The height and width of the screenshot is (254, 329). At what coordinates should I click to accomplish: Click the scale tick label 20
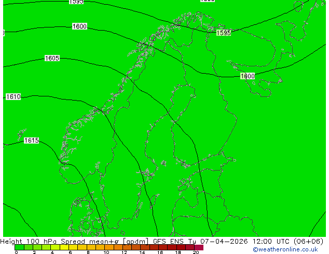pyautogui.click(x=196, y=252)
